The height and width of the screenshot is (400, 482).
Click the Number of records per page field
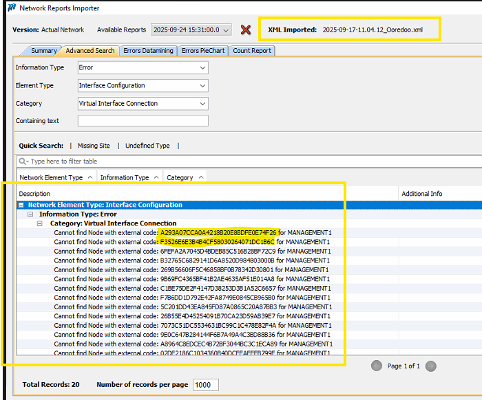click(x=205, y=385)
